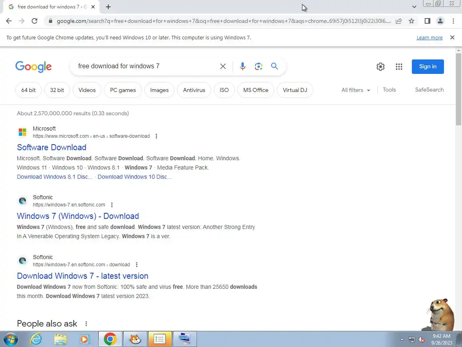Open Google quick settings gear
The height and width of the screenshot is (347, 462).
point(380,67)
